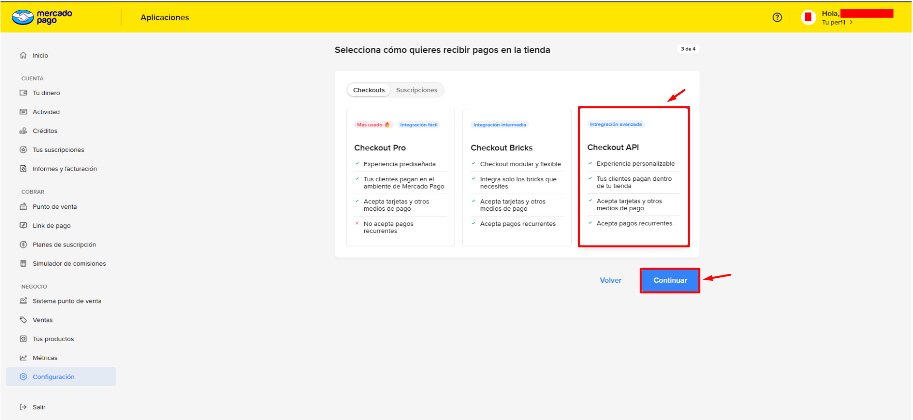Viewport: 913px width, 420px height.
Task: Open Planes de suscripción
Action: (x=64, y=245)
